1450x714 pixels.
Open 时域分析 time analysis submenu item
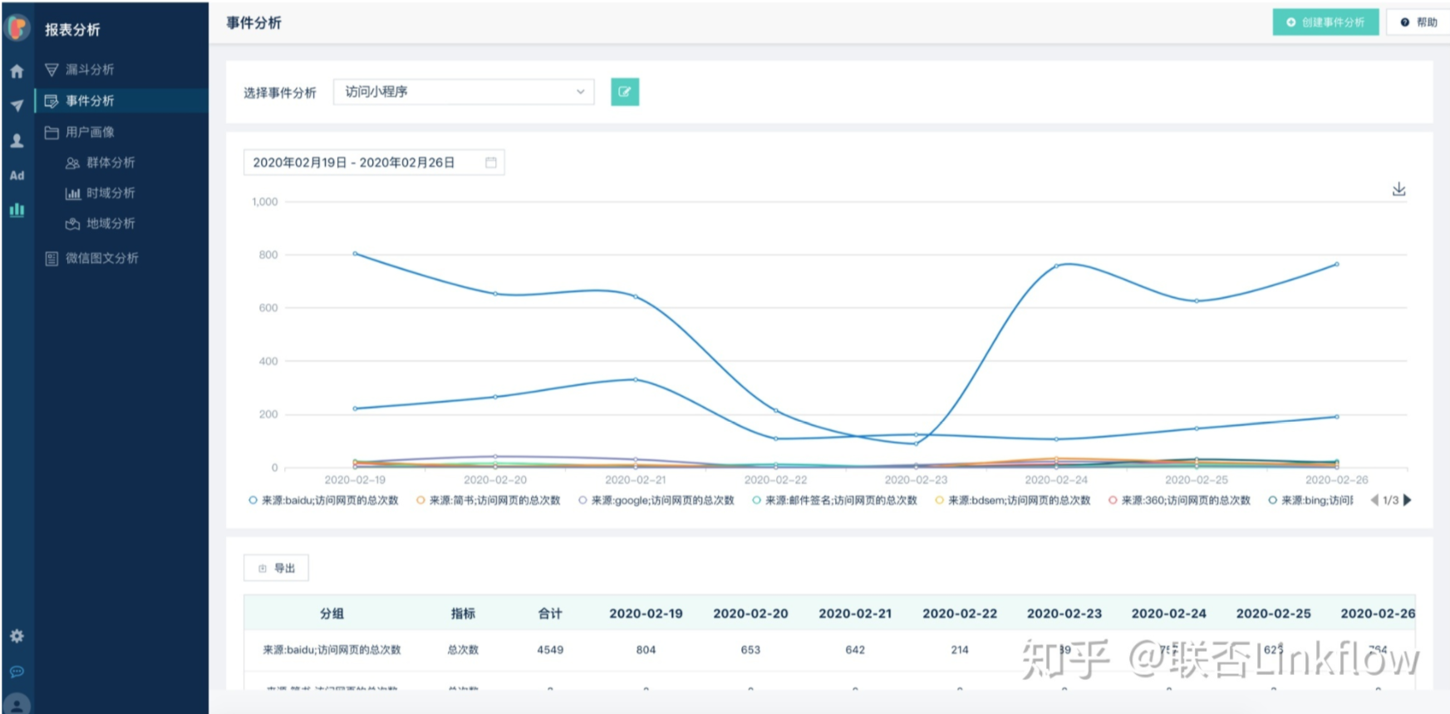tap(100, 193)
